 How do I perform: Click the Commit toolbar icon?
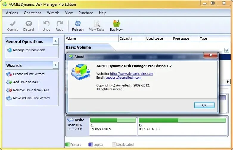(x=13, y=24)
